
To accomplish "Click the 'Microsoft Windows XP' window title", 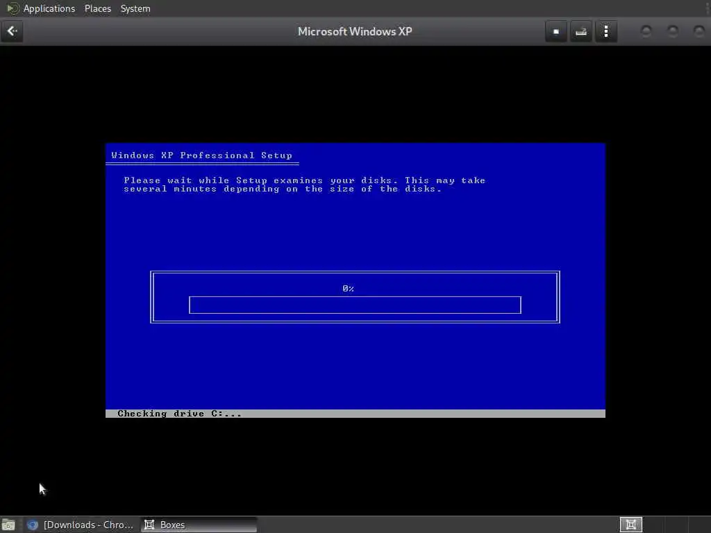I will point(355,31).
